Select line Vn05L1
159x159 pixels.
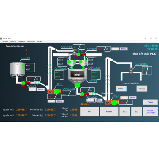(121, 88)
